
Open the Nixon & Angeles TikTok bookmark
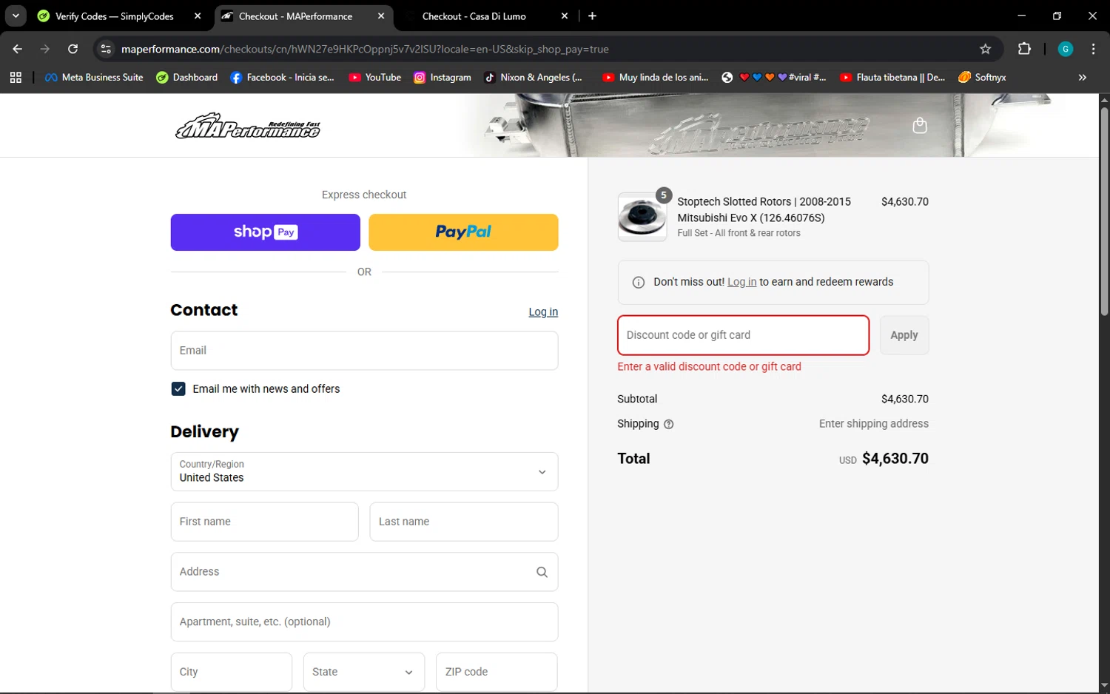[x=533, y=77]
